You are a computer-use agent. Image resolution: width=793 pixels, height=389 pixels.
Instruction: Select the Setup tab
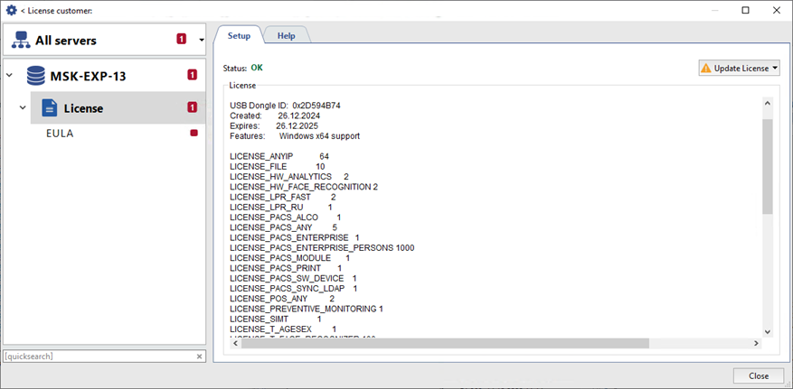tap(239, 35)
